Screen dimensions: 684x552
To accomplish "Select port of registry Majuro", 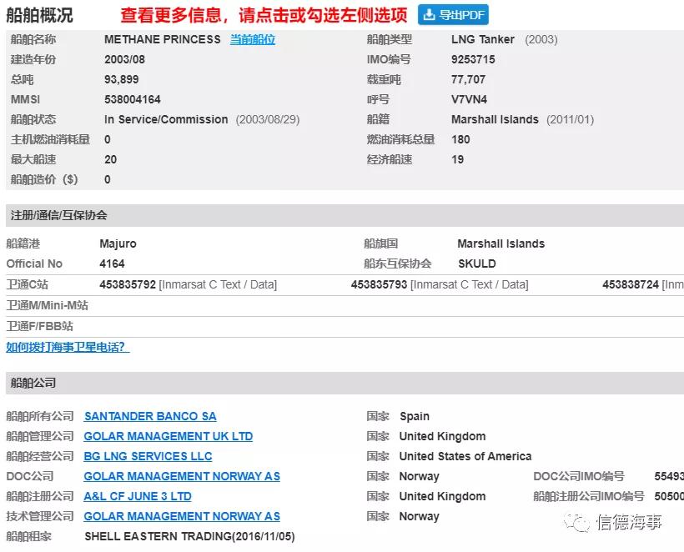I will pos(118,243).
